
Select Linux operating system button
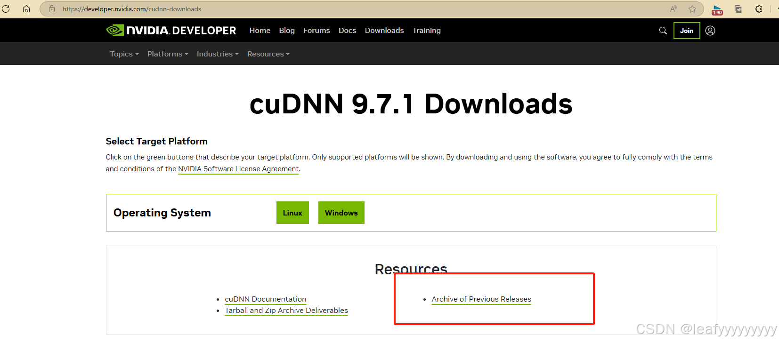coord(292,213)
